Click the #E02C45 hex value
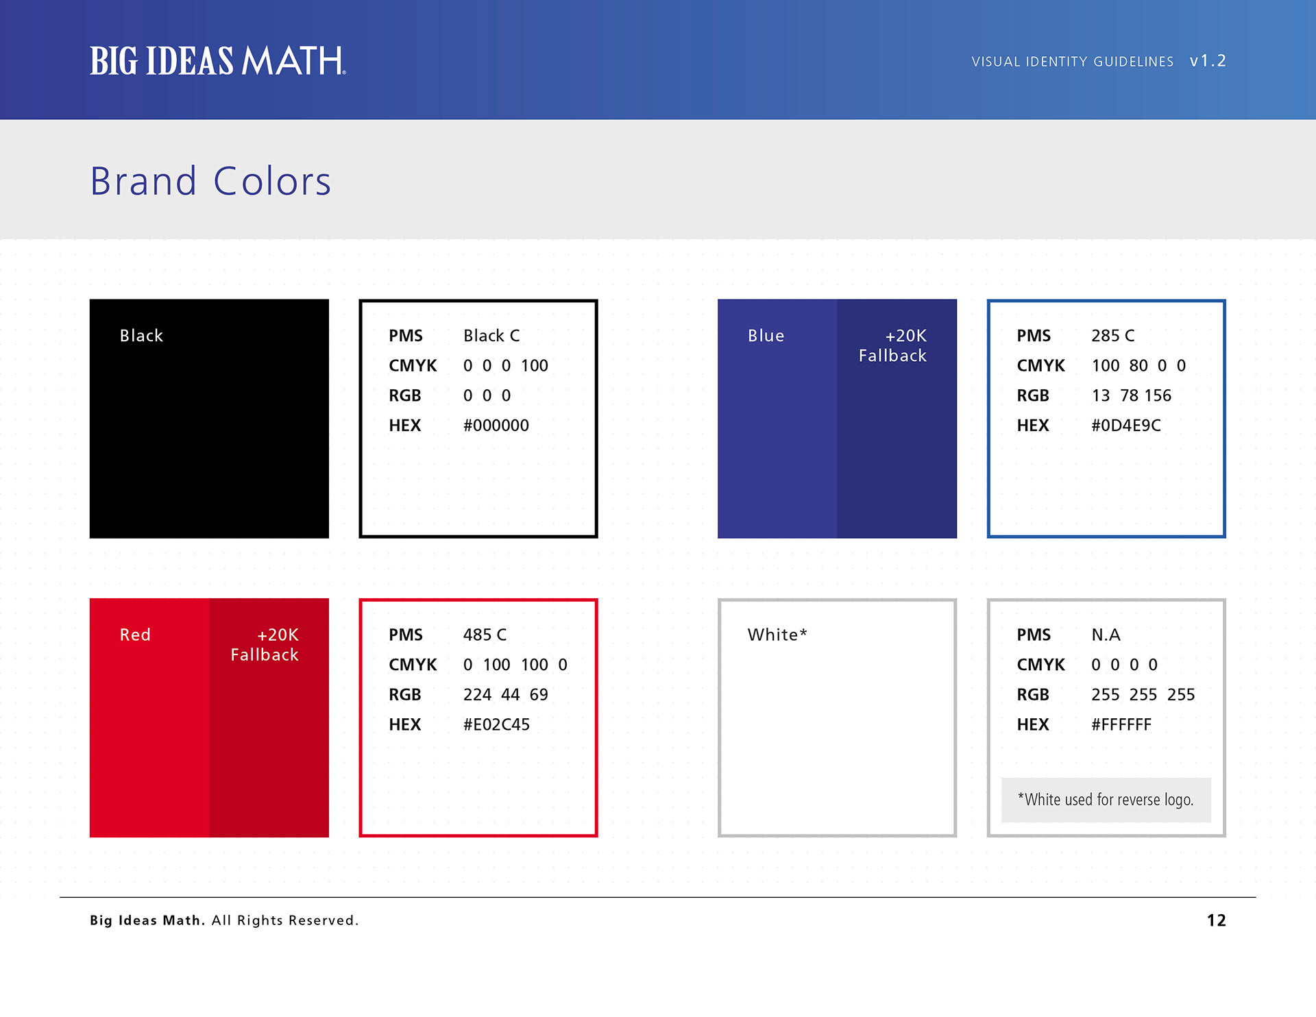 (496, 724)
